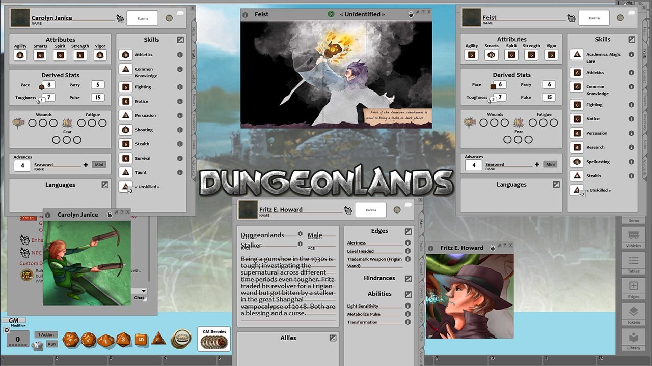Toggle edit mode for Fritz's Edges list
Viewport: 652px width, 366px height.
pyautogui.click(x=408, y=231)
